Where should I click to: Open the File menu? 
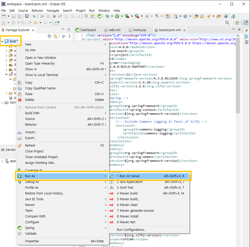(3, 10)
